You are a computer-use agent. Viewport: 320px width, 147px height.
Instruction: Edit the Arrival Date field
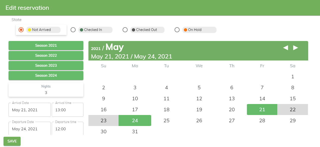coord(30,110)
